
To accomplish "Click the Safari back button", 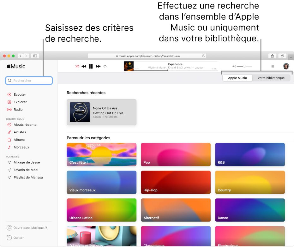I will click(x=21, y=56).
